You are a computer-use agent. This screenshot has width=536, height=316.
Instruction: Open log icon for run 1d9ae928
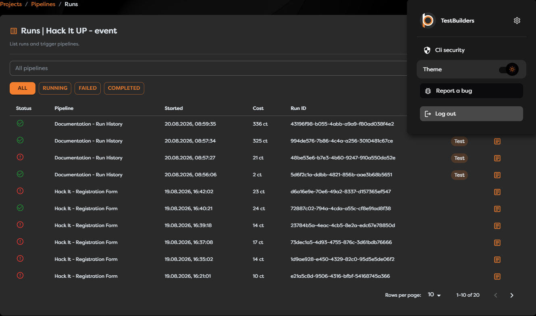(x=497, y=260)
